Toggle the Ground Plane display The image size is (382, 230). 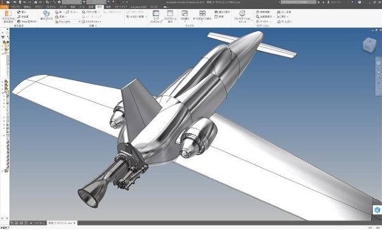click(90, 12)
